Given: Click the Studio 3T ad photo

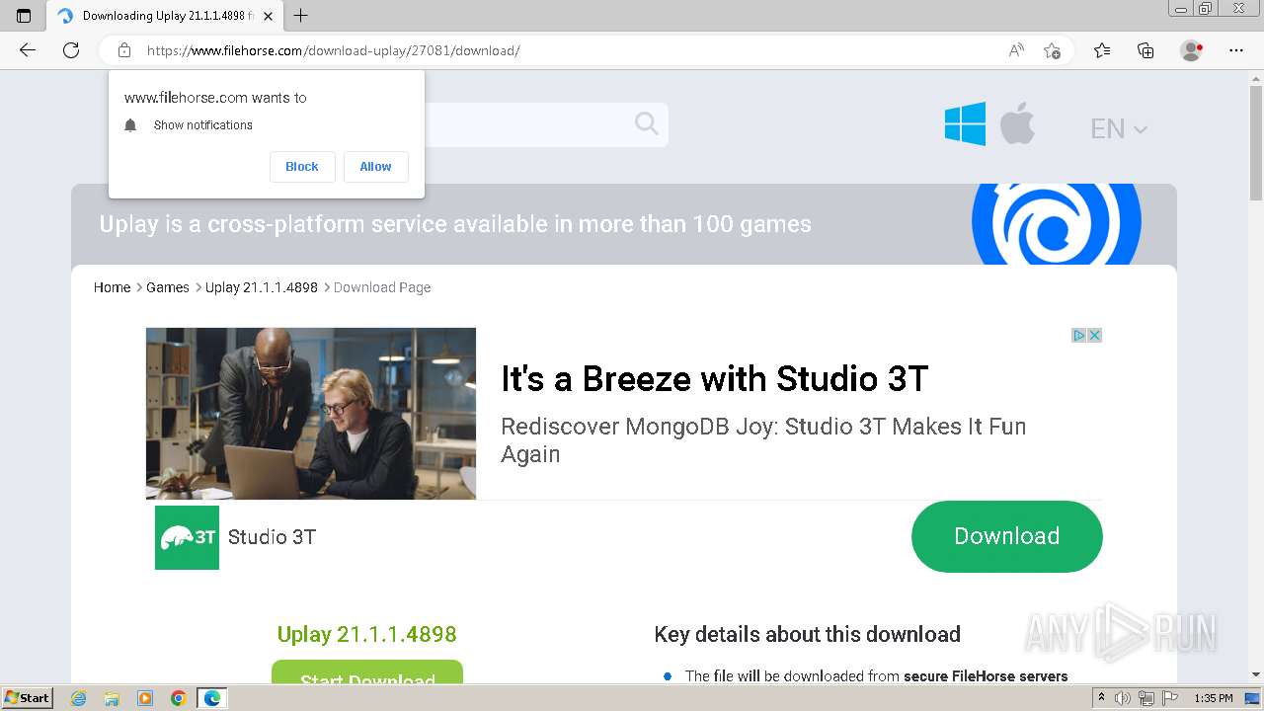Looking at the screenshot, I should 311,414.
